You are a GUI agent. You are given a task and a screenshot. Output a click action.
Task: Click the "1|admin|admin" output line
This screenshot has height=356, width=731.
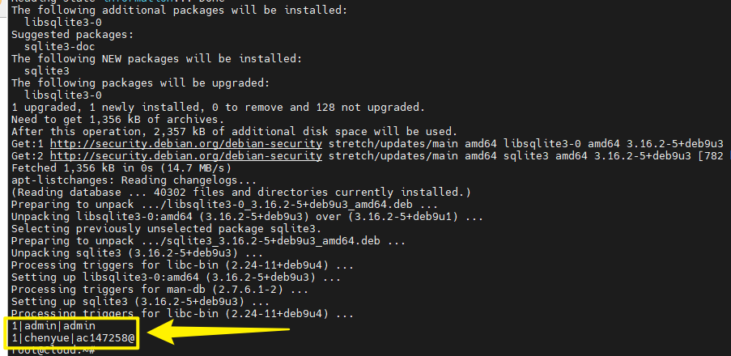pyautogui.click(x=53, y=325)
